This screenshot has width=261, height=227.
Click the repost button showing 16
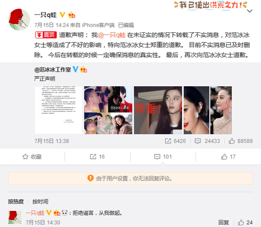click(x=97, y=157)
